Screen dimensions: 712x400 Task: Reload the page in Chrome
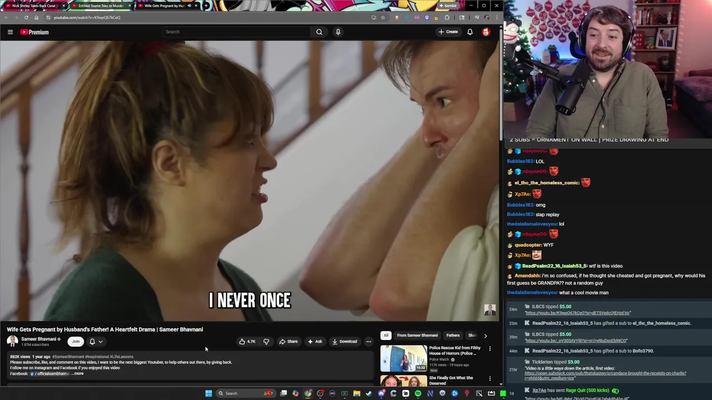[x=26, y=17]
